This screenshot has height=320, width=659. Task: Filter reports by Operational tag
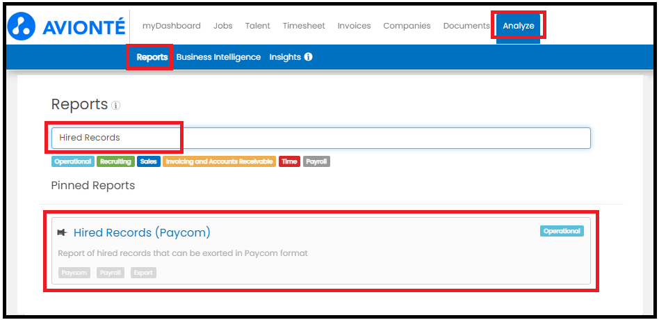[x=73, y=161]
